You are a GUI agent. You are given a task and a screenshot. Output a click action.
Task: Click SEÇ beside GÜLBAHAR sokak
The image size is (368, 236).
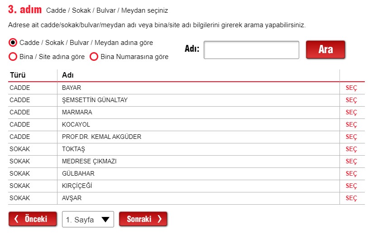point(351,174)
